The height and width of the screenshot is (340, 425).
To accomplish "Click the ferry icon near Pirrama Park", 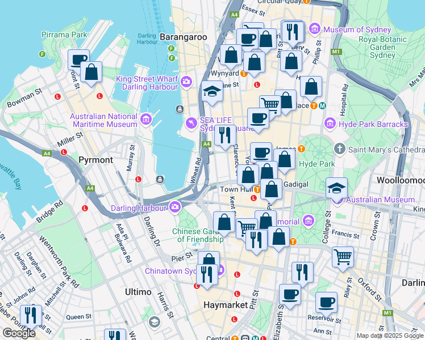I will (x=42, y=54).
